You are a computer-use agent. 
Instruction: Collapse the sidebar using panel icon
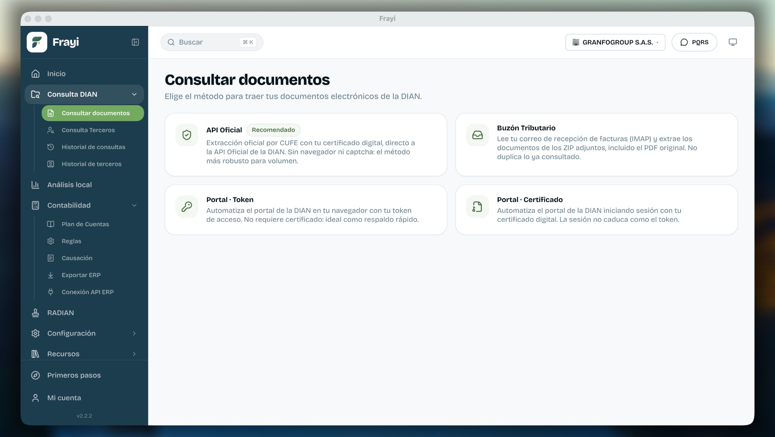click(x=135, y=42)
